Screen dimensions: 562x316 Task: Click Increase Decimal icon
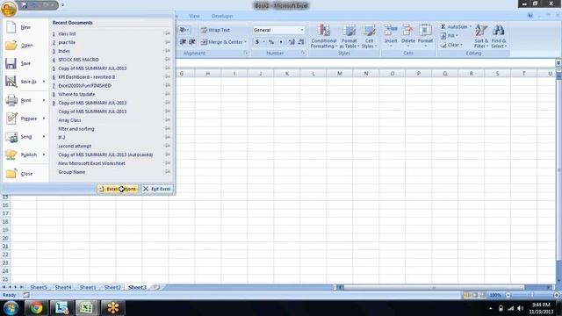click(x=292, y=42)
